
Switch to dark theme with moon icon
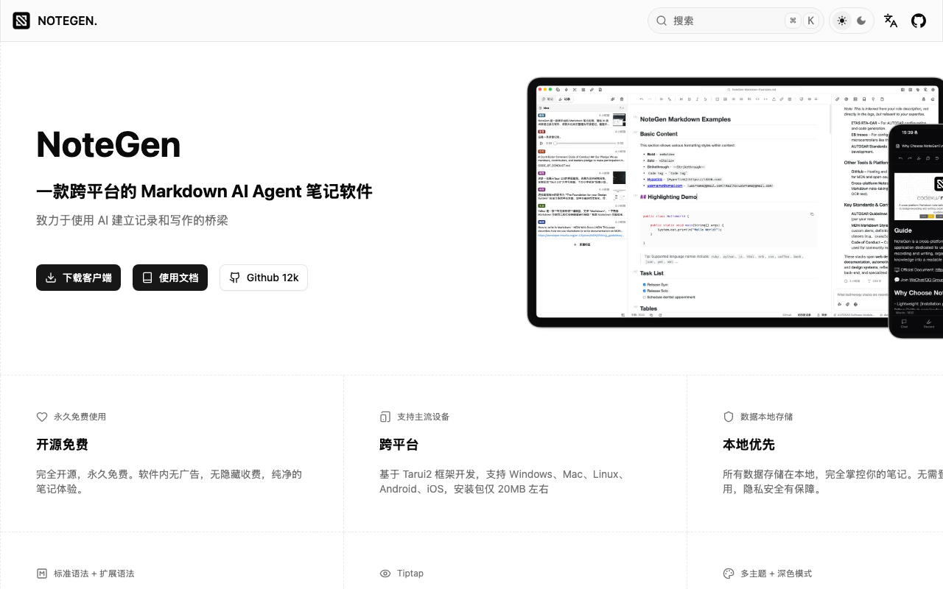(x=861, y=21)
